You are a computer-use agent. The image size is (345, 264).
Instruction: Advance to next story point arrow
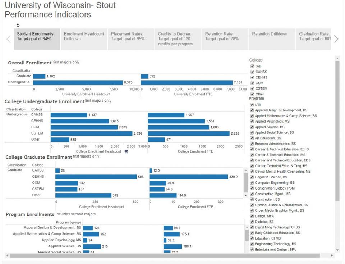click(336, 39)
